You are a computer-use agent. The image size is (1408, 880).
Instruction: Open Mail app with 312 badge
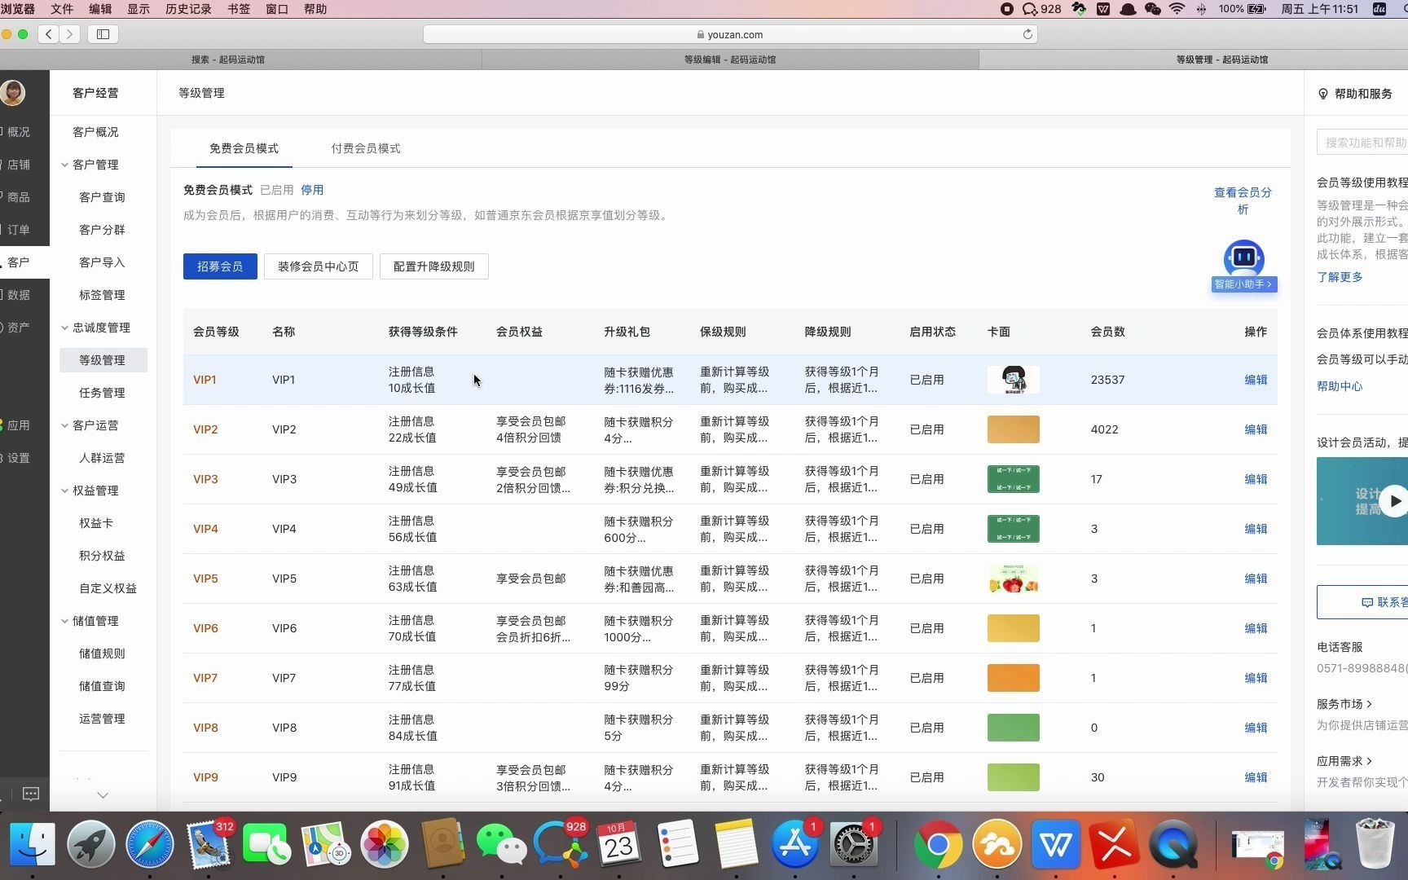tap(209, 844)
